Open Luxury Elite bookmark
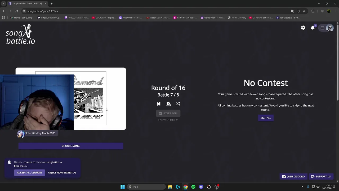This screenshot has width=339, height=191. [x=104, y=18]
